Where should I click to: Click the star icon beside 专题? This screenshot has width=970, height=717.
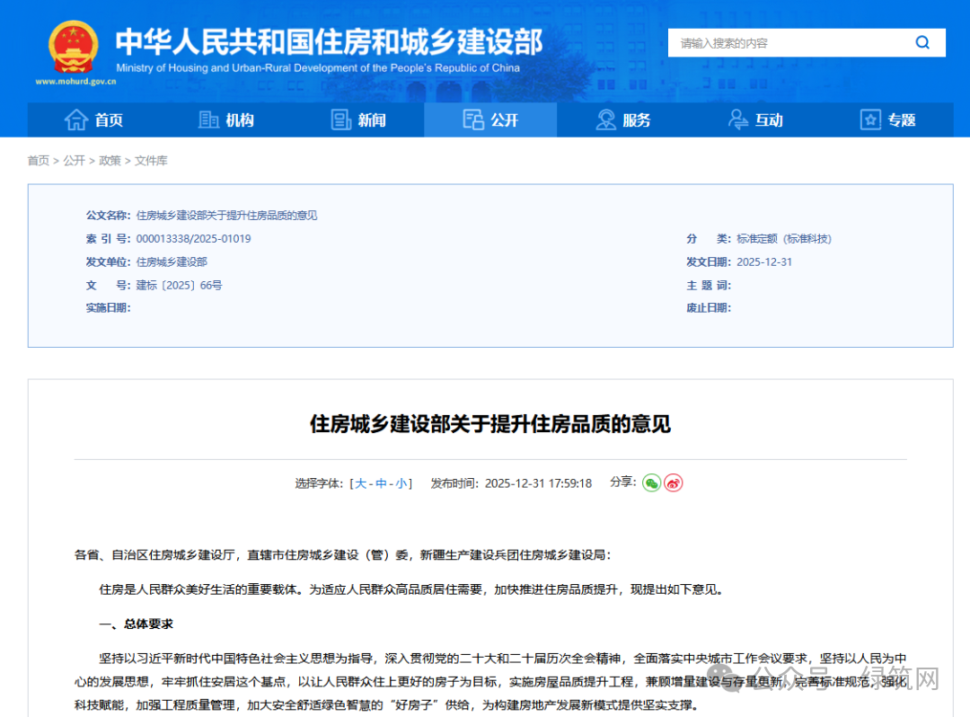click(870, 119)
